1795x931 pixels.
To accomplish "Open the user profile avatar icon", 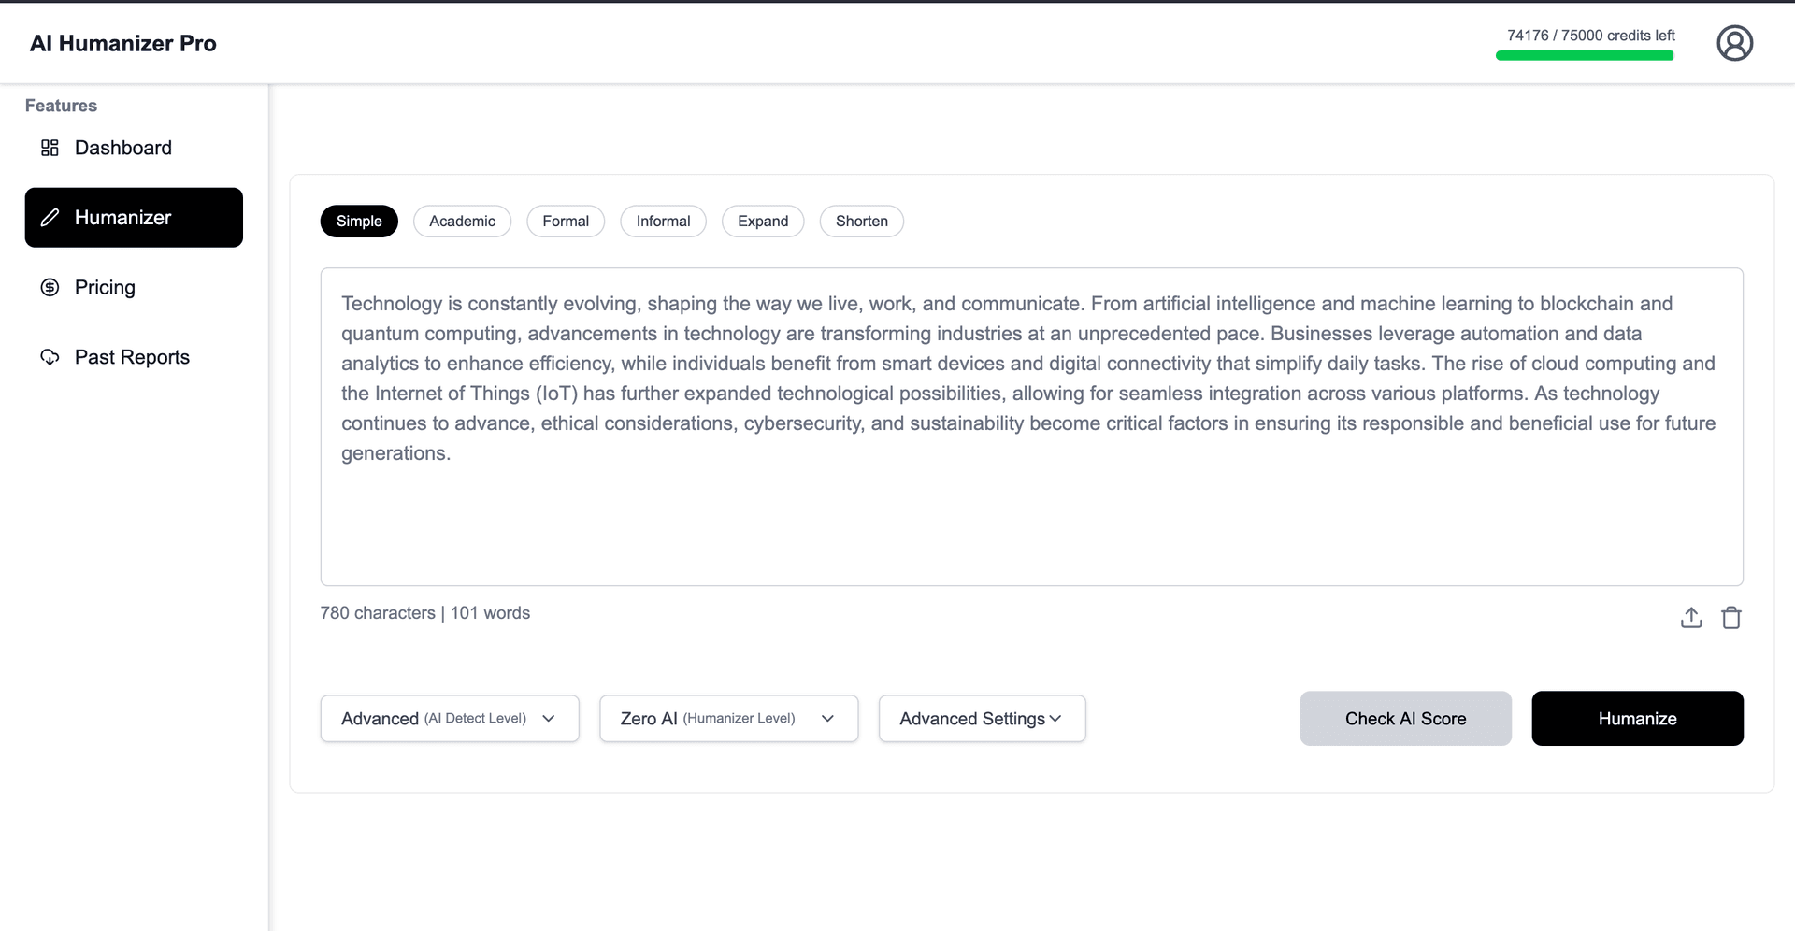I will (1735, 42).
